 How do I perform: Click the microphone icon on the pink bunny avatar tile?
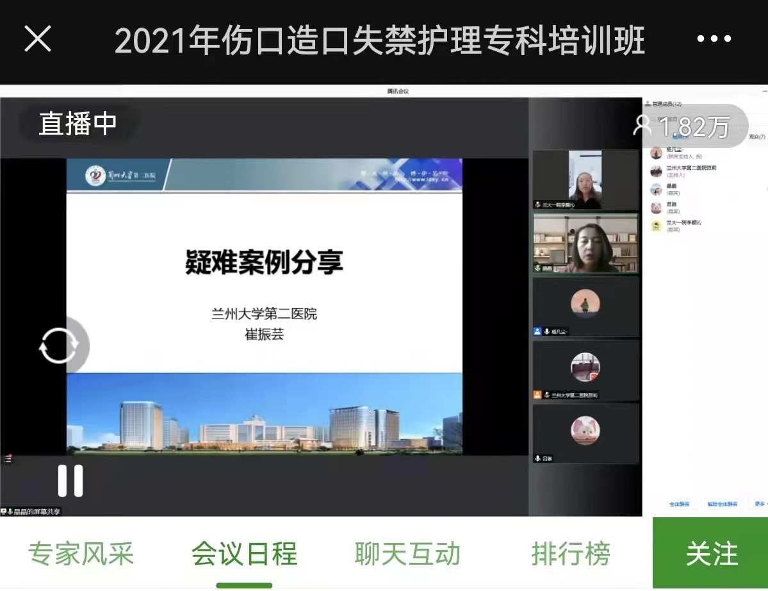[538, 458]
